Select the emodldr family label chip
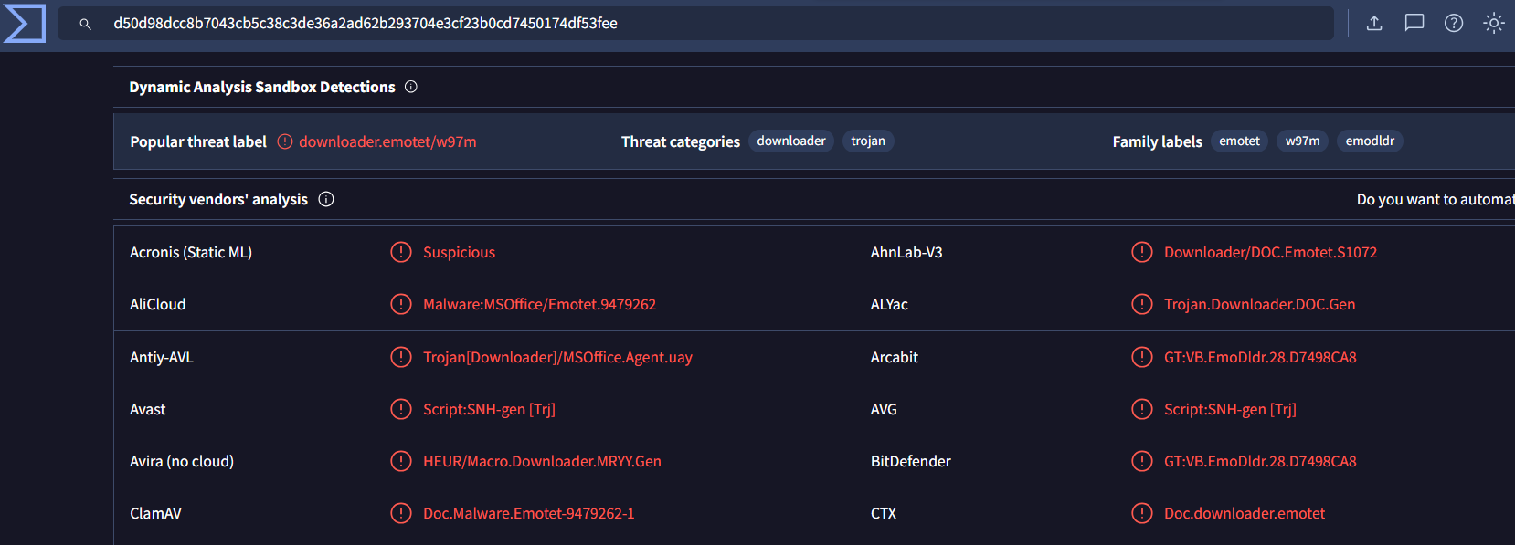This screenshot has height=545, width=1515. pos(1370,141)
